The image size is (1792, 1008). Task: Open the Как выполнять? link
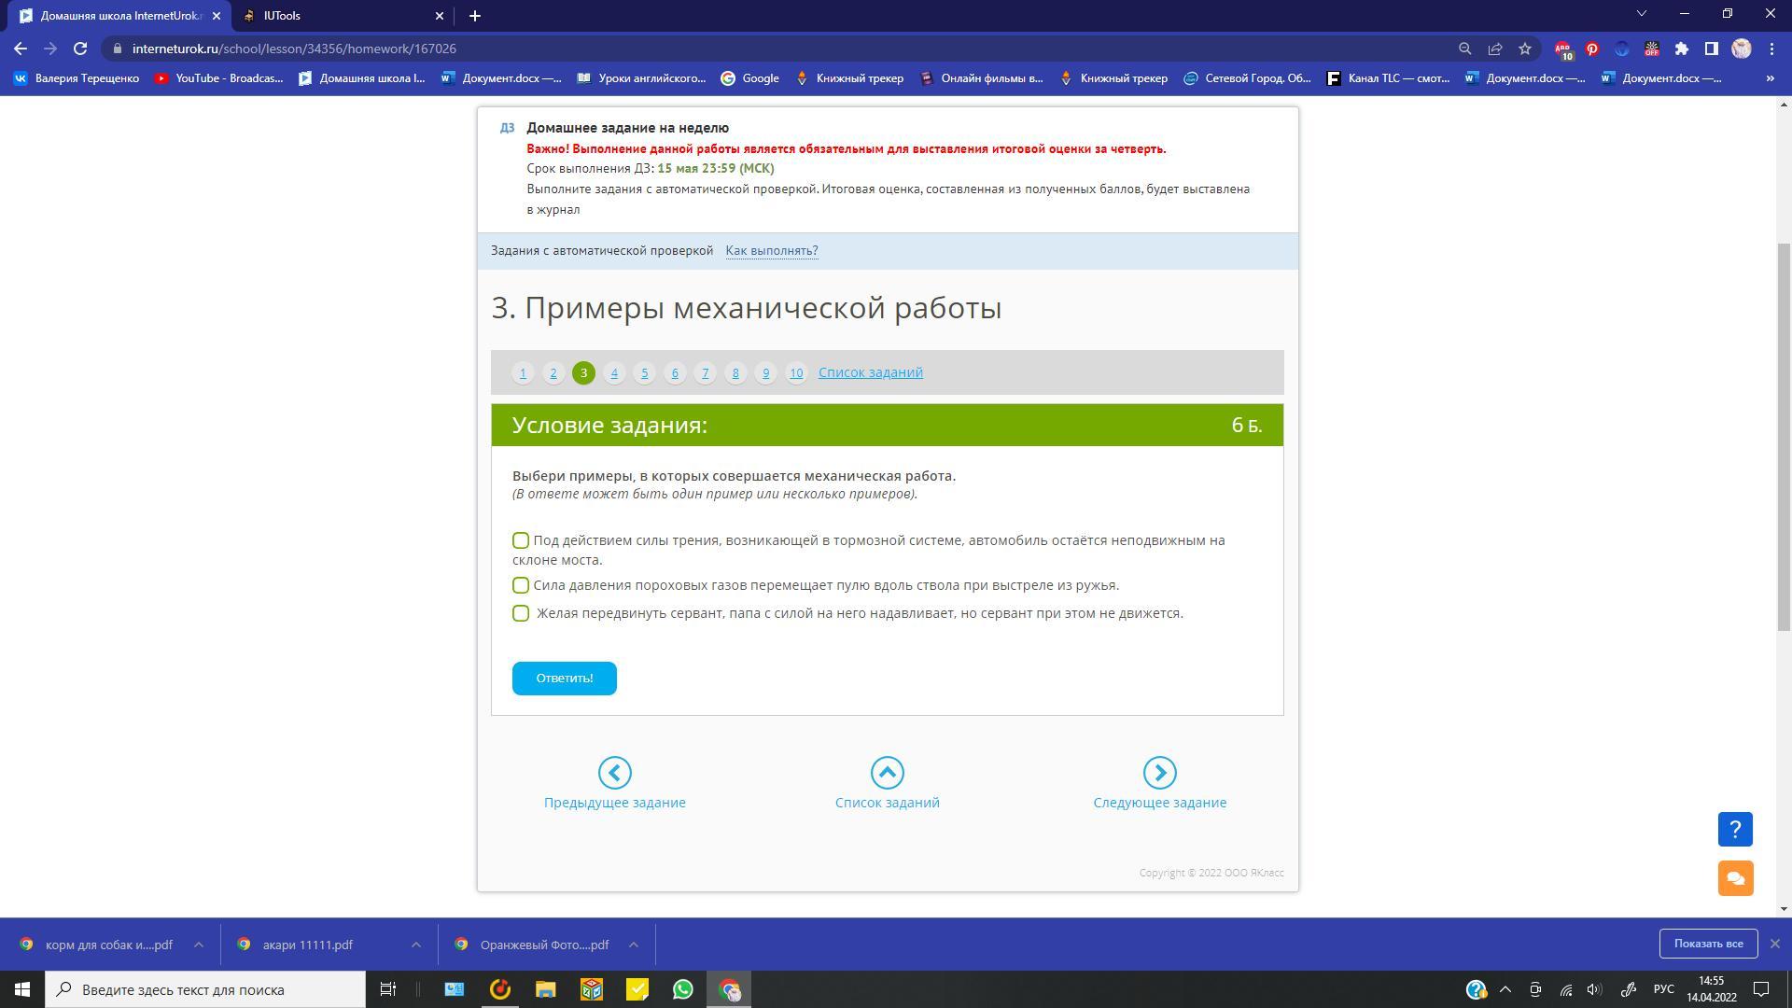[772, 250]
